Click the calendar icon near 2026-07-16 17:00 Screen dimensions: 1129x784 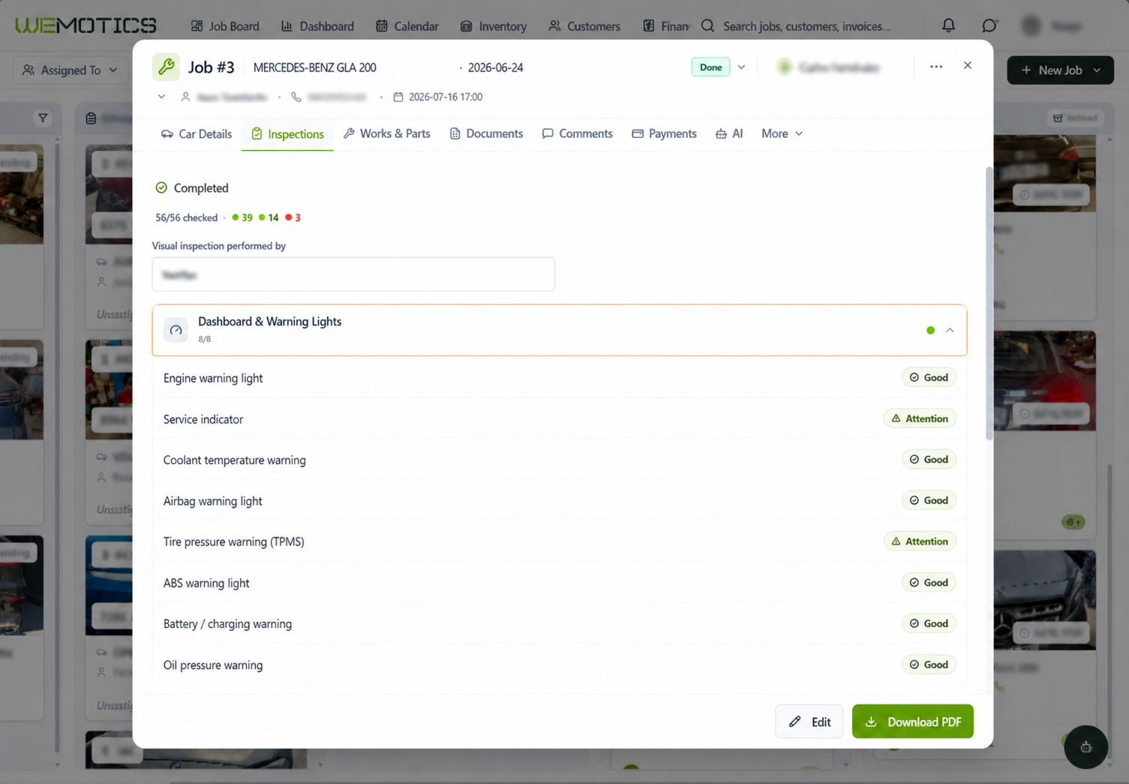[x=398, y=97]
